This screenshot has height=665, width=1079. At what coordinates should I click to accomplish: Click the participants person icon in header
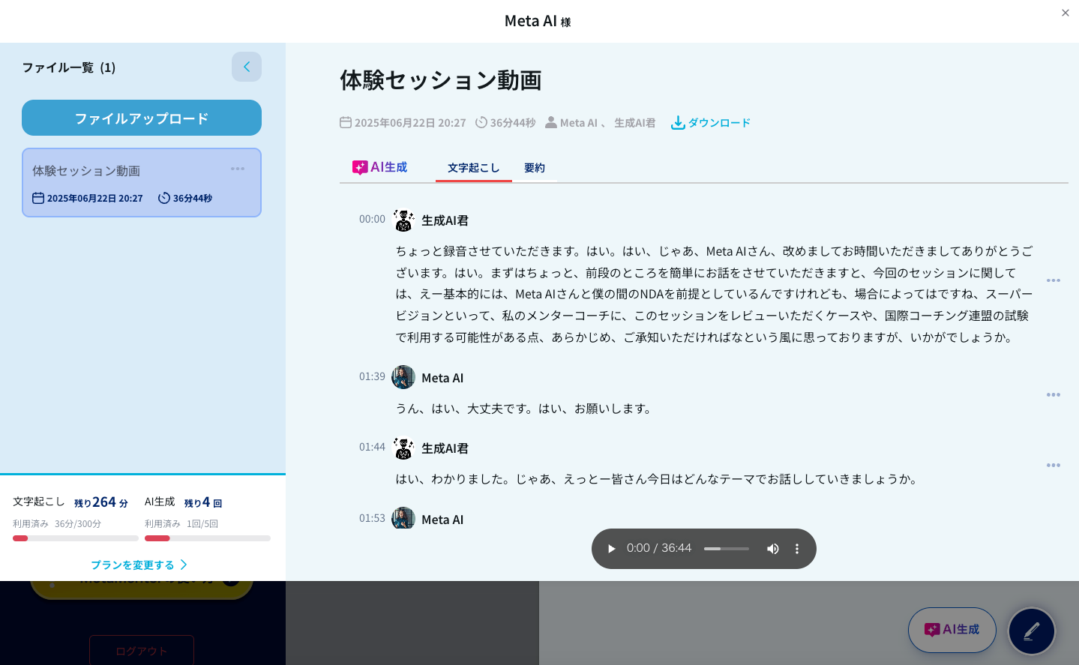pyautogui.click(x=551, y=122)
